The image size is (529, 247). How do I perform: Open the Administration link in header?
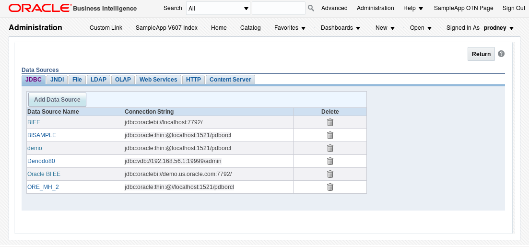click(375, 8)
